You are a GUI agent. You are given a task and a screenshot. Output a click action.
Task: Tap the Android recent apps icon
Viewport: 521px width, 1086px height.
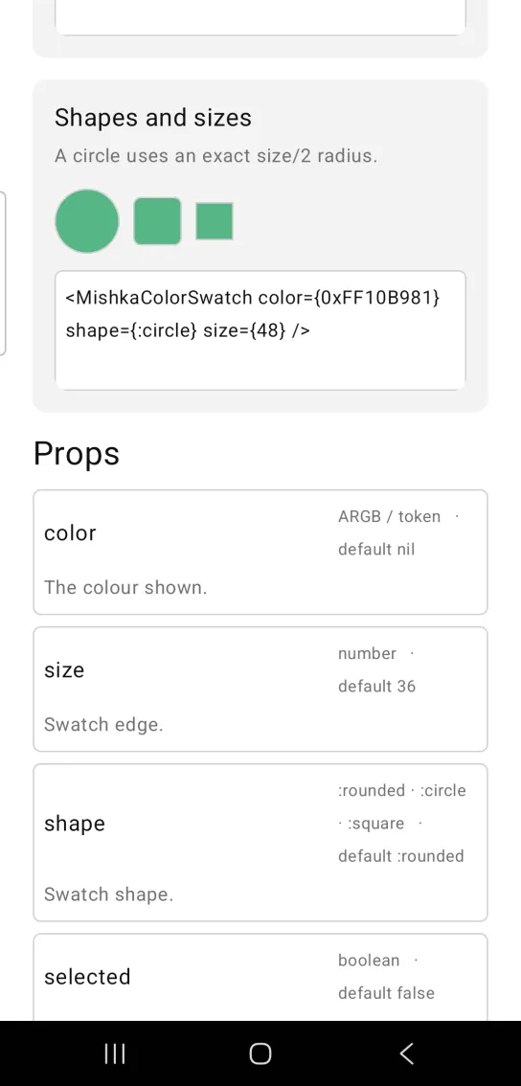point(114,1053)
